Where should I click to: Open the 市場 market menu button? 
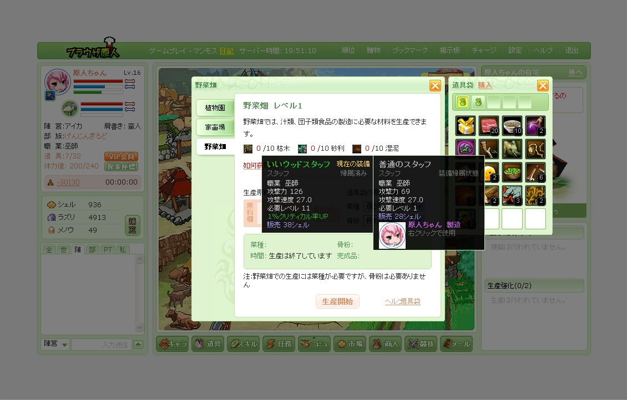350,343
